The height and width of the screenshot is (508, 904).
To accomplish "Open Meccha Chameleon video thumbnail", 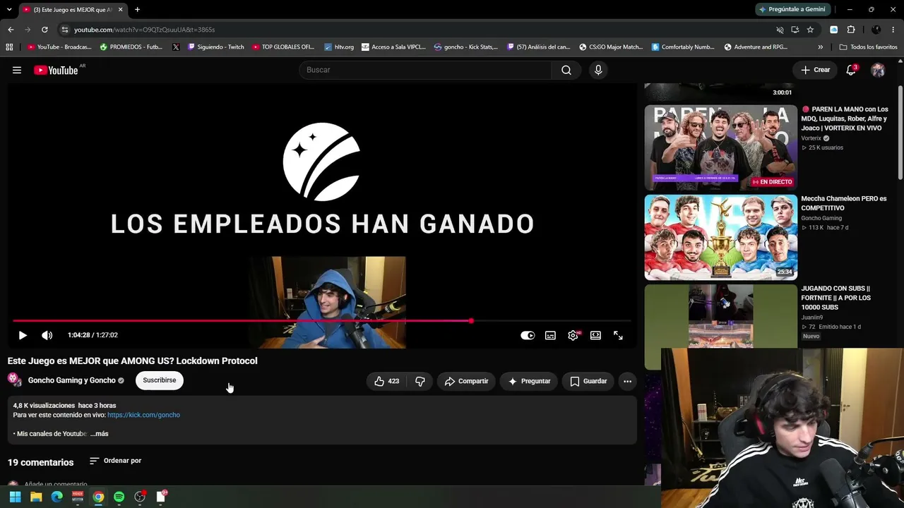I will [x=720, y=237].
